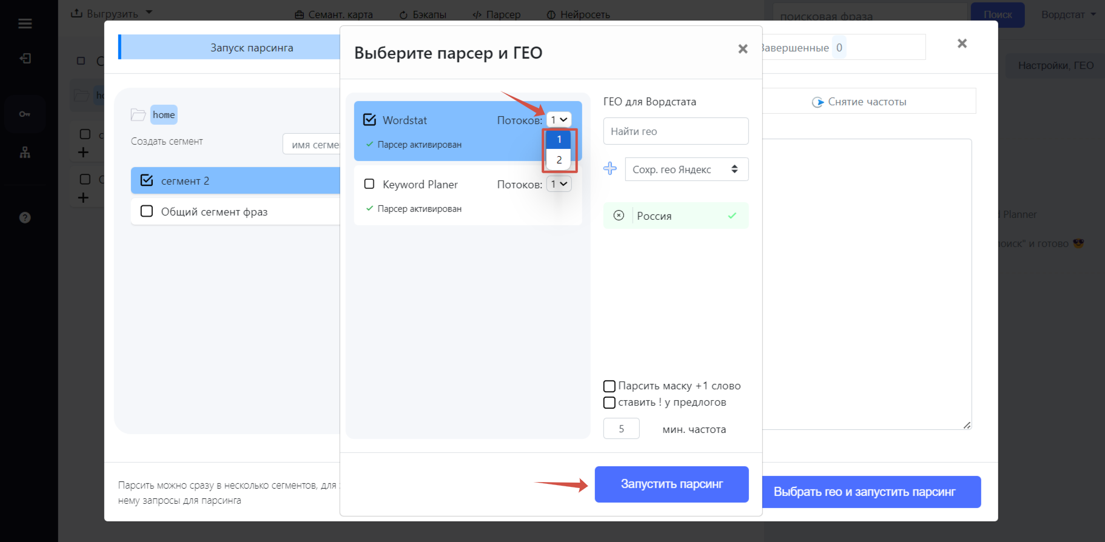Open Семант. карта in the top toolbar
This screenshot has width=1105, height=542.
point(334,15)
